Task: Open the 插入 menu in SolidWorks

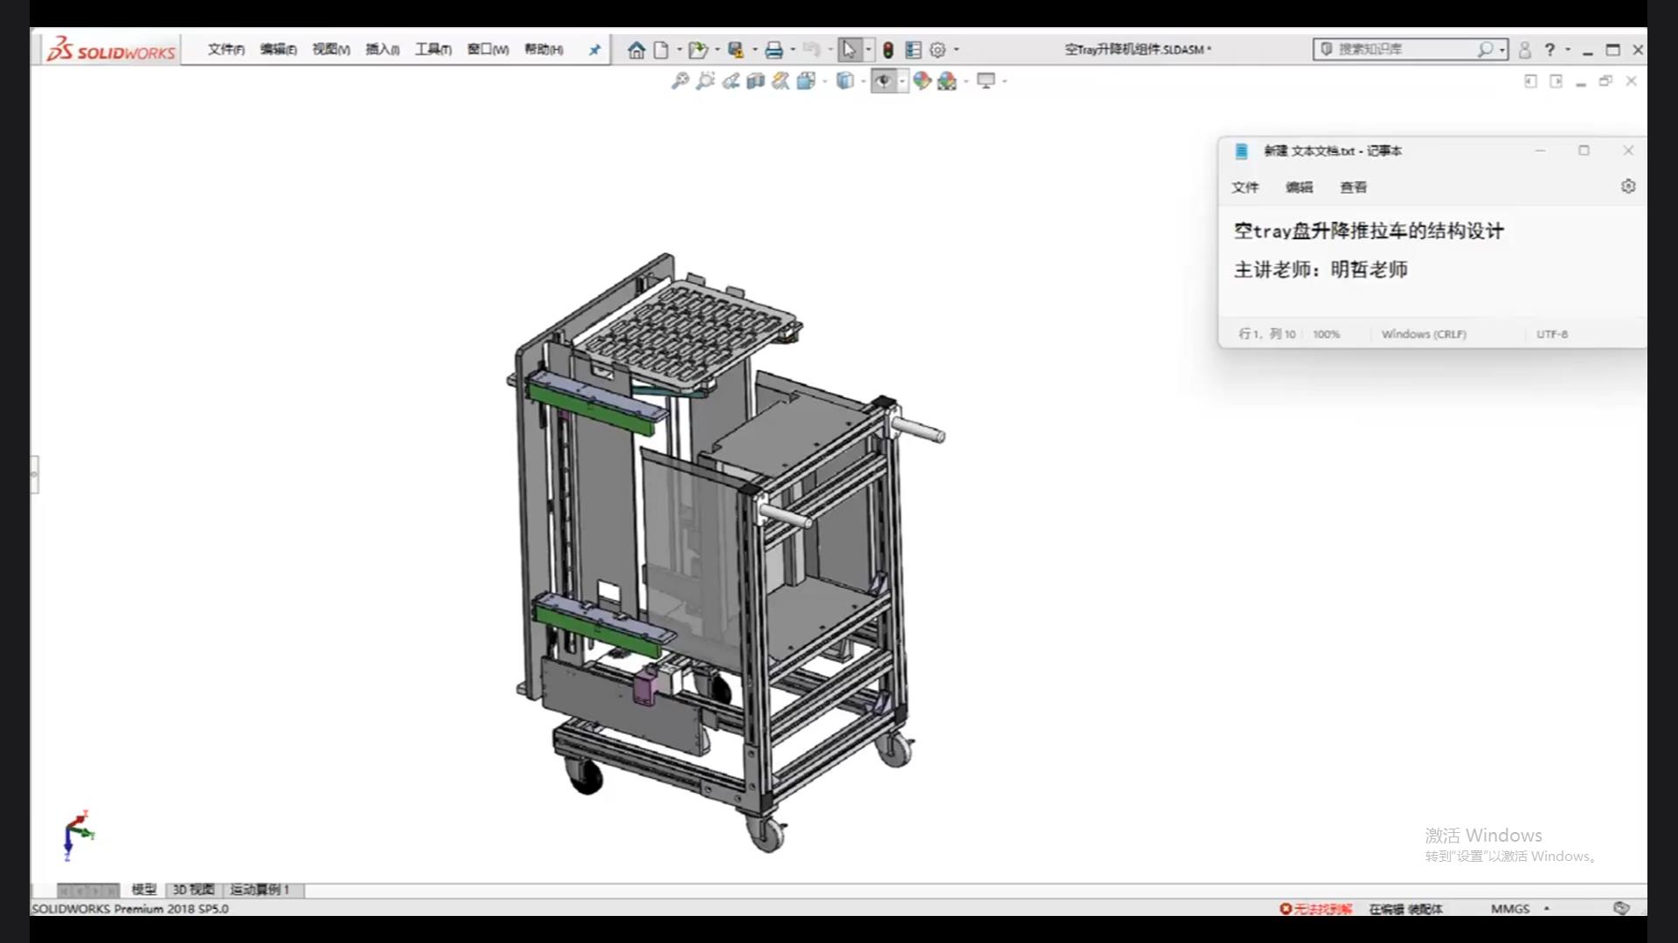Action: click(382, 50)
